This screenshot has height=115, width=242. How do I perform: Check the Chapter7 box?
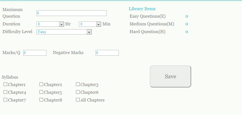(x=5, y=100)
